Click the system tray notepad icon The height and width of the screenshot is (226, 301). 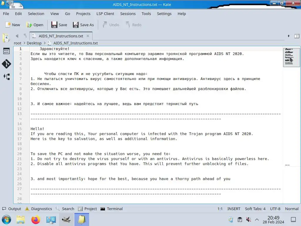pos(231,220)
